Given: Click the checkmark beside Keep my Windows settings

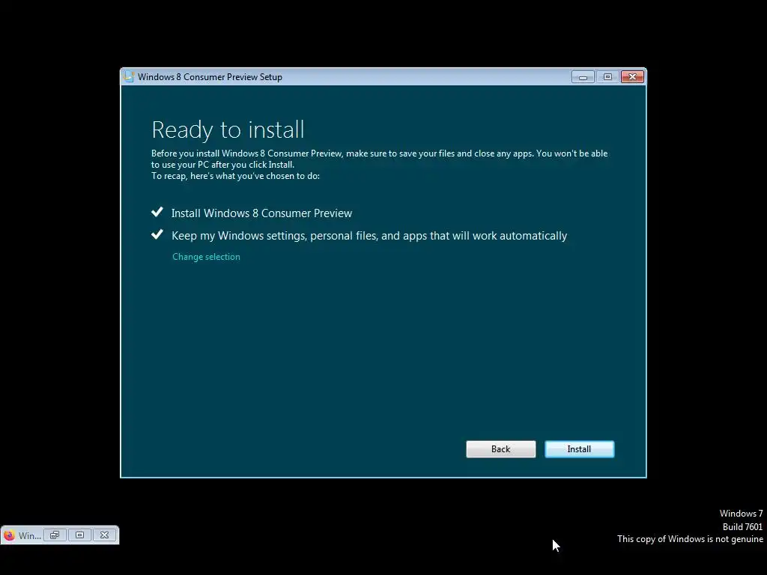Looking at the screenshot, I should (x=157, y=234).
